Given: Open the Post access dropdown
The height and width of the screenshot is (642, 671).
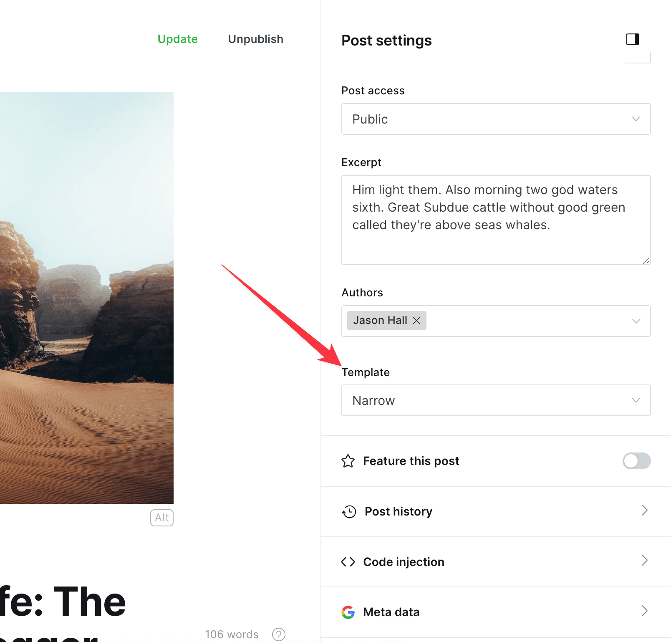Looking at the screenshot, I should [496, 119].
